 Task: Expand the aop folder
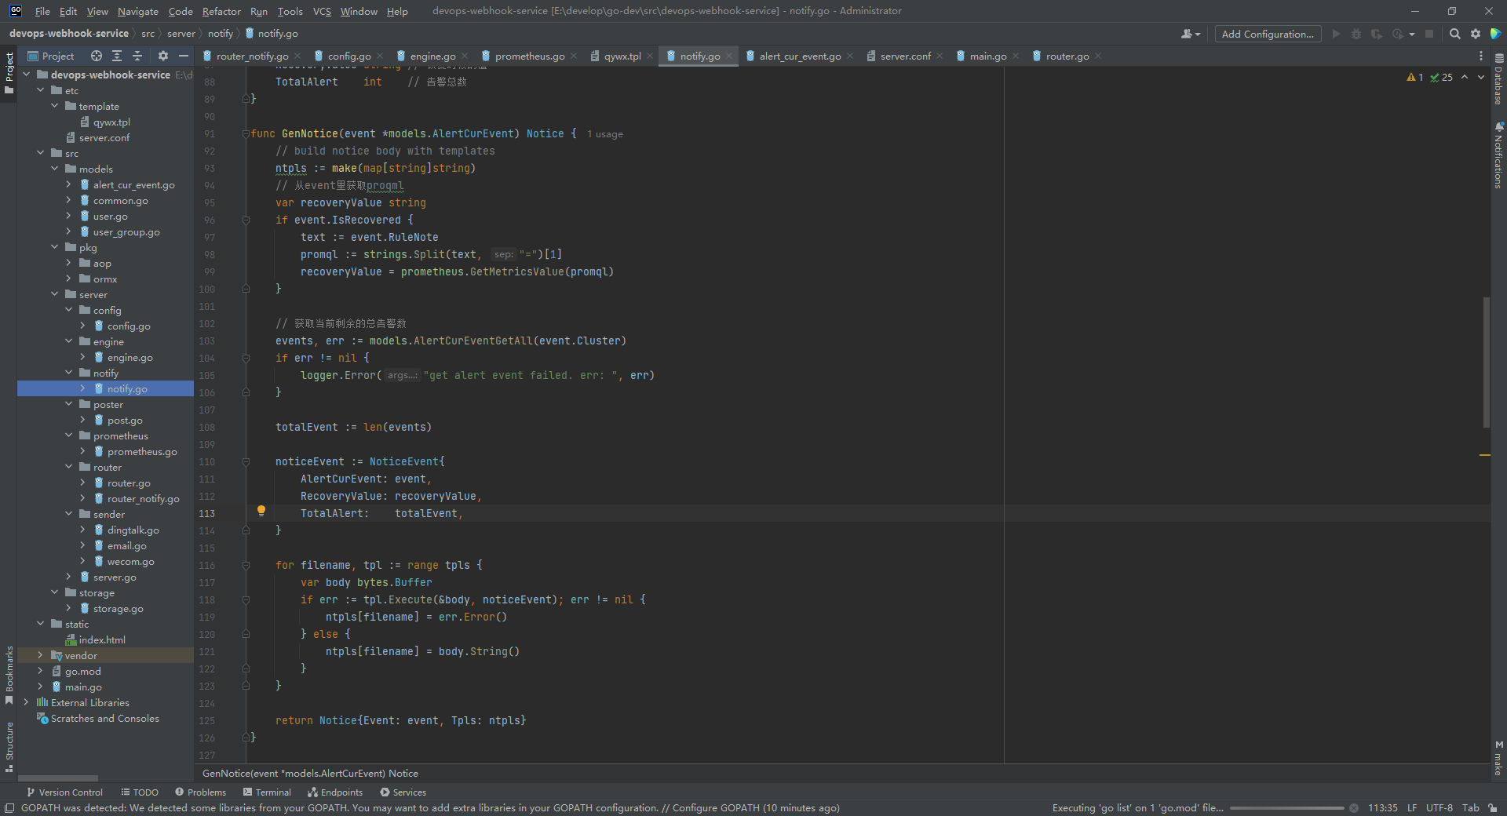click(x=69, y=263)
